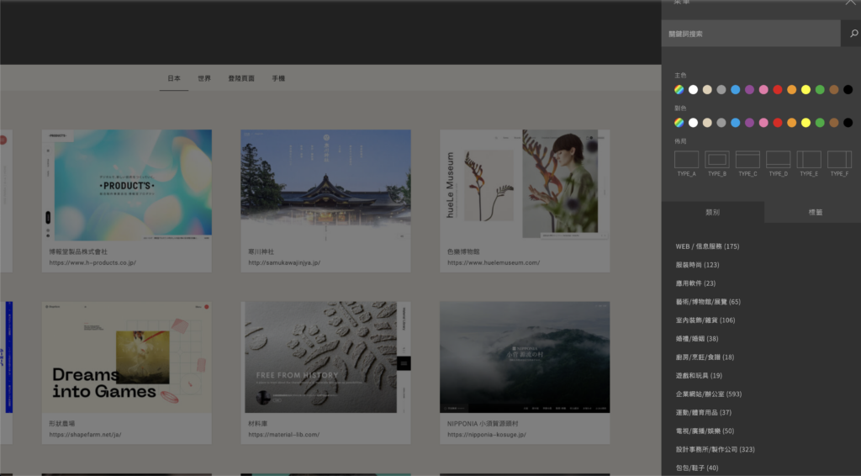
Task: Pick red swatch under 主色
Action: tap(778, 89)
